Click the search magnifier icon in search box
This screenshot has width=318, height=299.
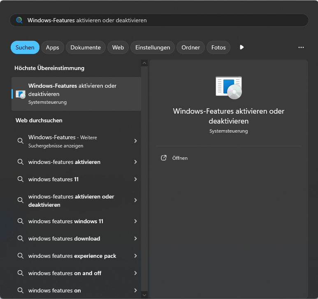(19, 20)
